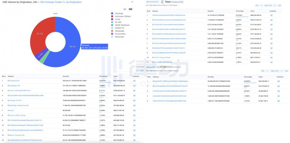Click the Compound Dai token logo icon
Viewport: 290px width, 143px height.
click(x=162, y=2)
